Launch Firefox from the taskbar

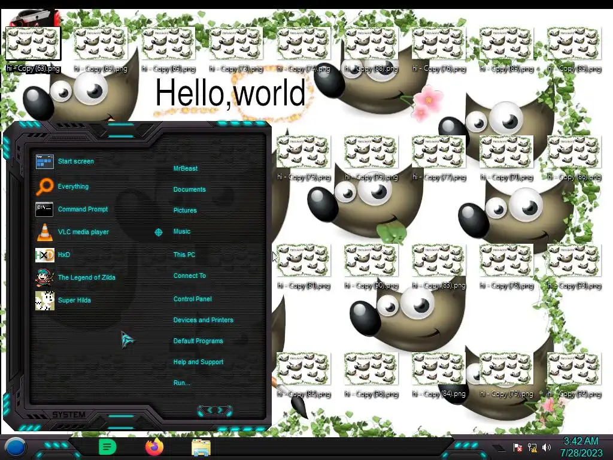[x=154, y=447]
